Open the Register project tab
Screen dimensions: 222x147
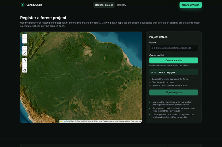pos(104,5)
